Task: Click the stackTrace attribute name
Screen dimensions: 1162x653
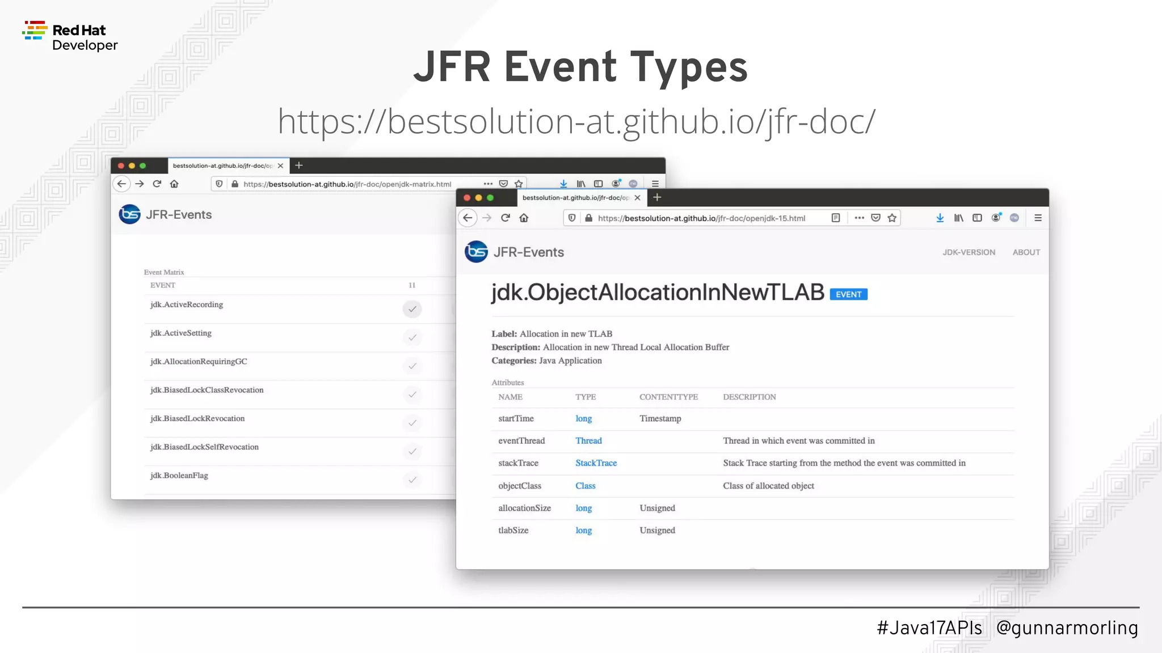Action: [x=518, y=463]
